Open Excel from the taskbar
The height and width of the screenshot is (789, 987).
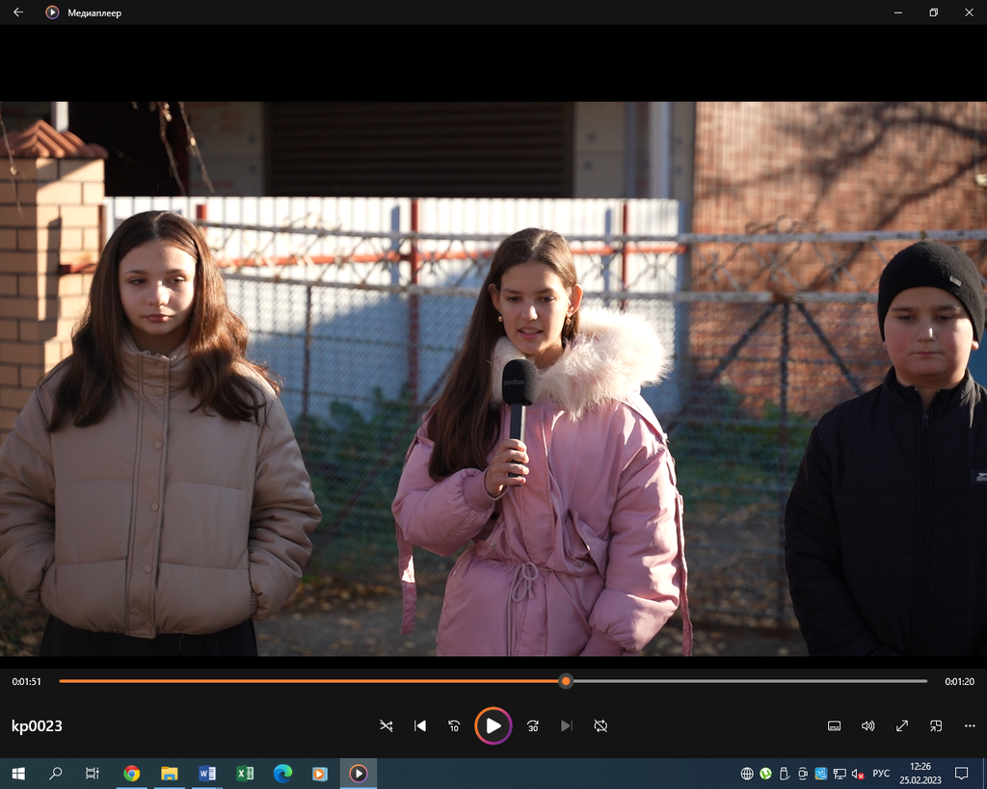pos(245,773)
